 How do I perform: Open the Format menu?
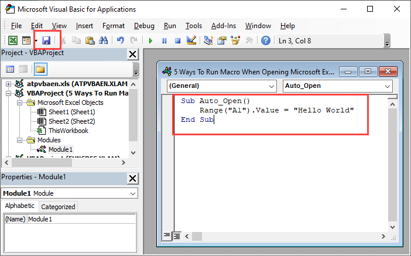click(114, 26)
